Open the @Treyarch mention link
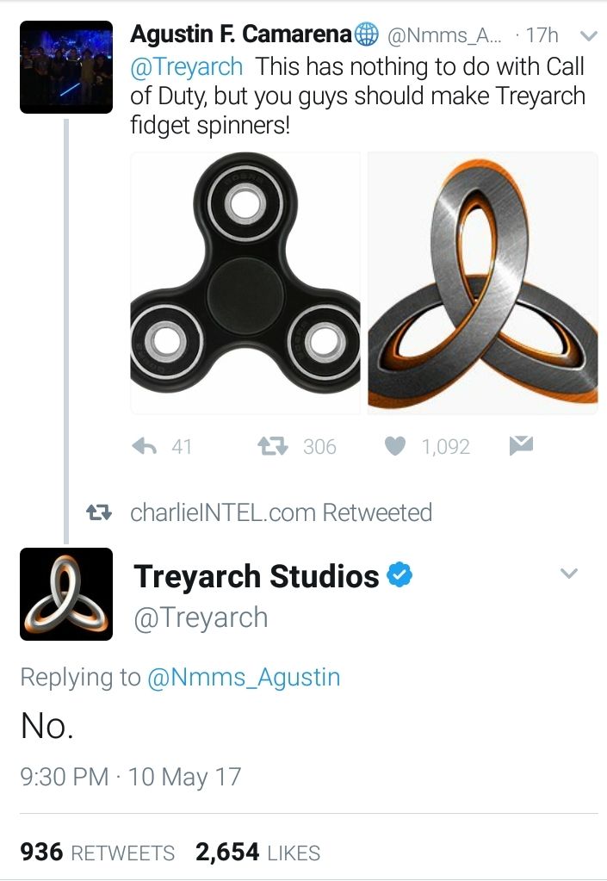 [187, 66]
